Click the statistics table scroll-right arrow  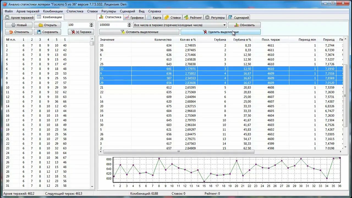(x=340, y=152)
